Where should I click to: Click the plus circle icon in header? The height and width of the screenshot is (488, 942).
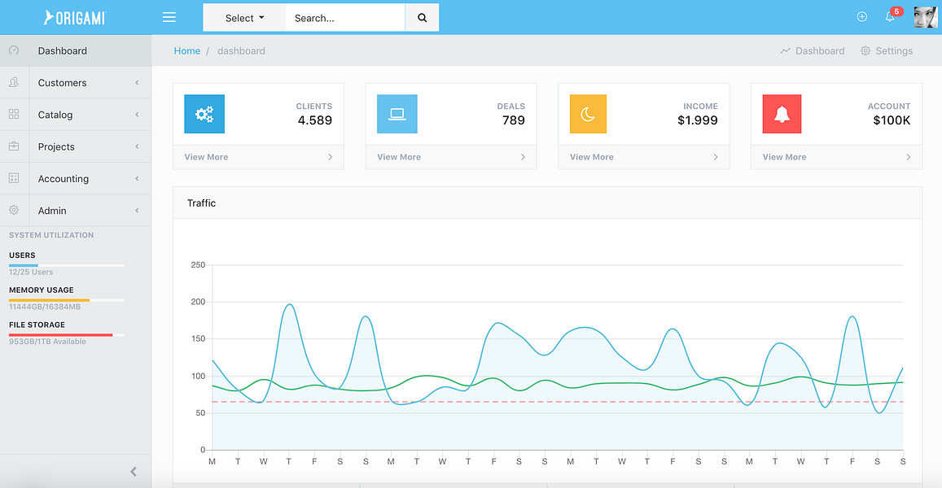(x=861, y=17)
